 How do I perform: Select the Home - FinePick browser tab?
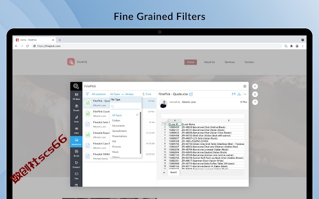[34, 40]
